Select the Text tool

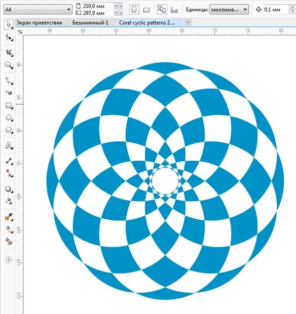[x=9, y=146]
